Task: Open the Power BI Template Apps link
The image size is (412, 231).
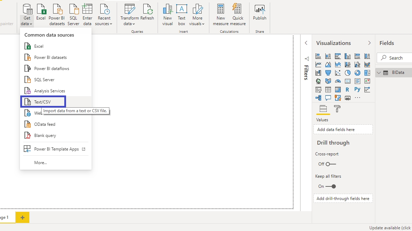Action: coord(56,149)
